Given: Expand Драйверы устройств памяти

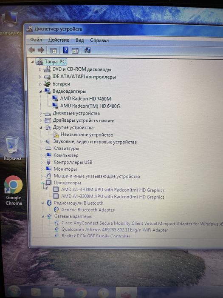Looking at the screenshot, I should (41, 120).
